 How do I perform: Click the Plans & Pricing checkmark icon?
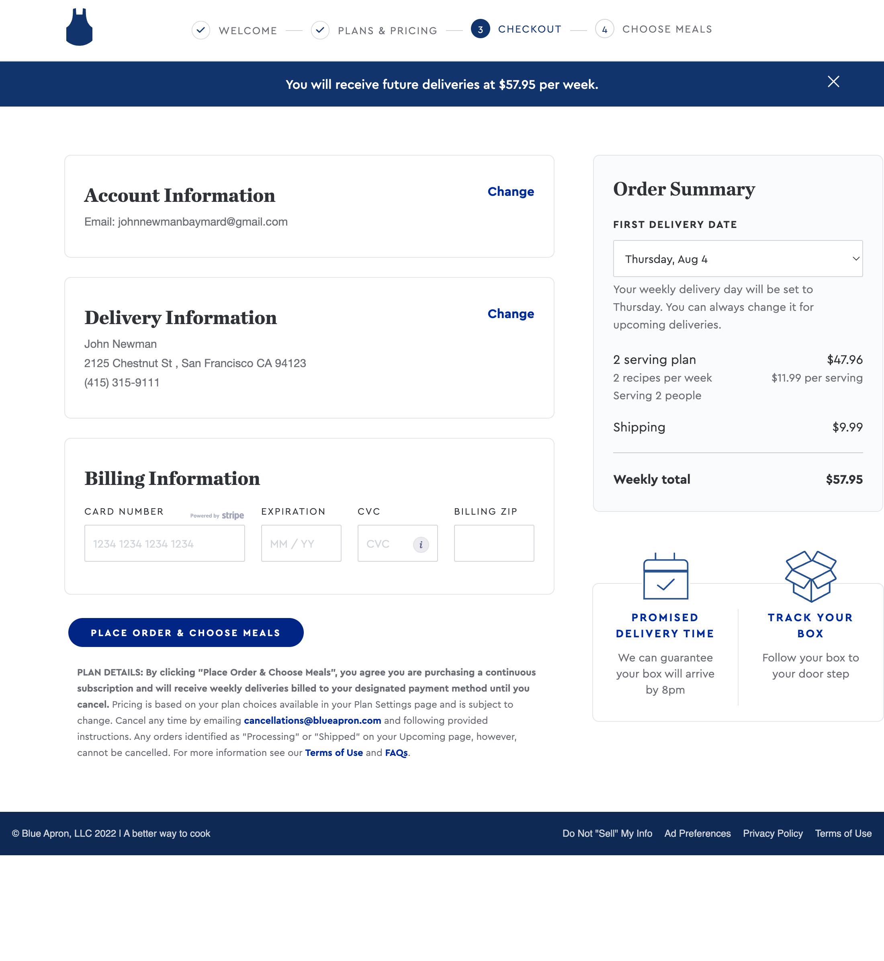(321, 30)
